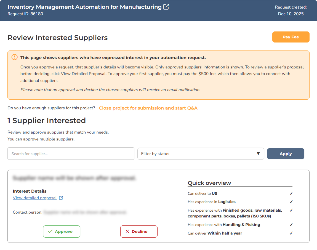The width and height of the screenshot is (317, 250).
Task: Click the orange warning icon in notice
Action: [14, 57]
